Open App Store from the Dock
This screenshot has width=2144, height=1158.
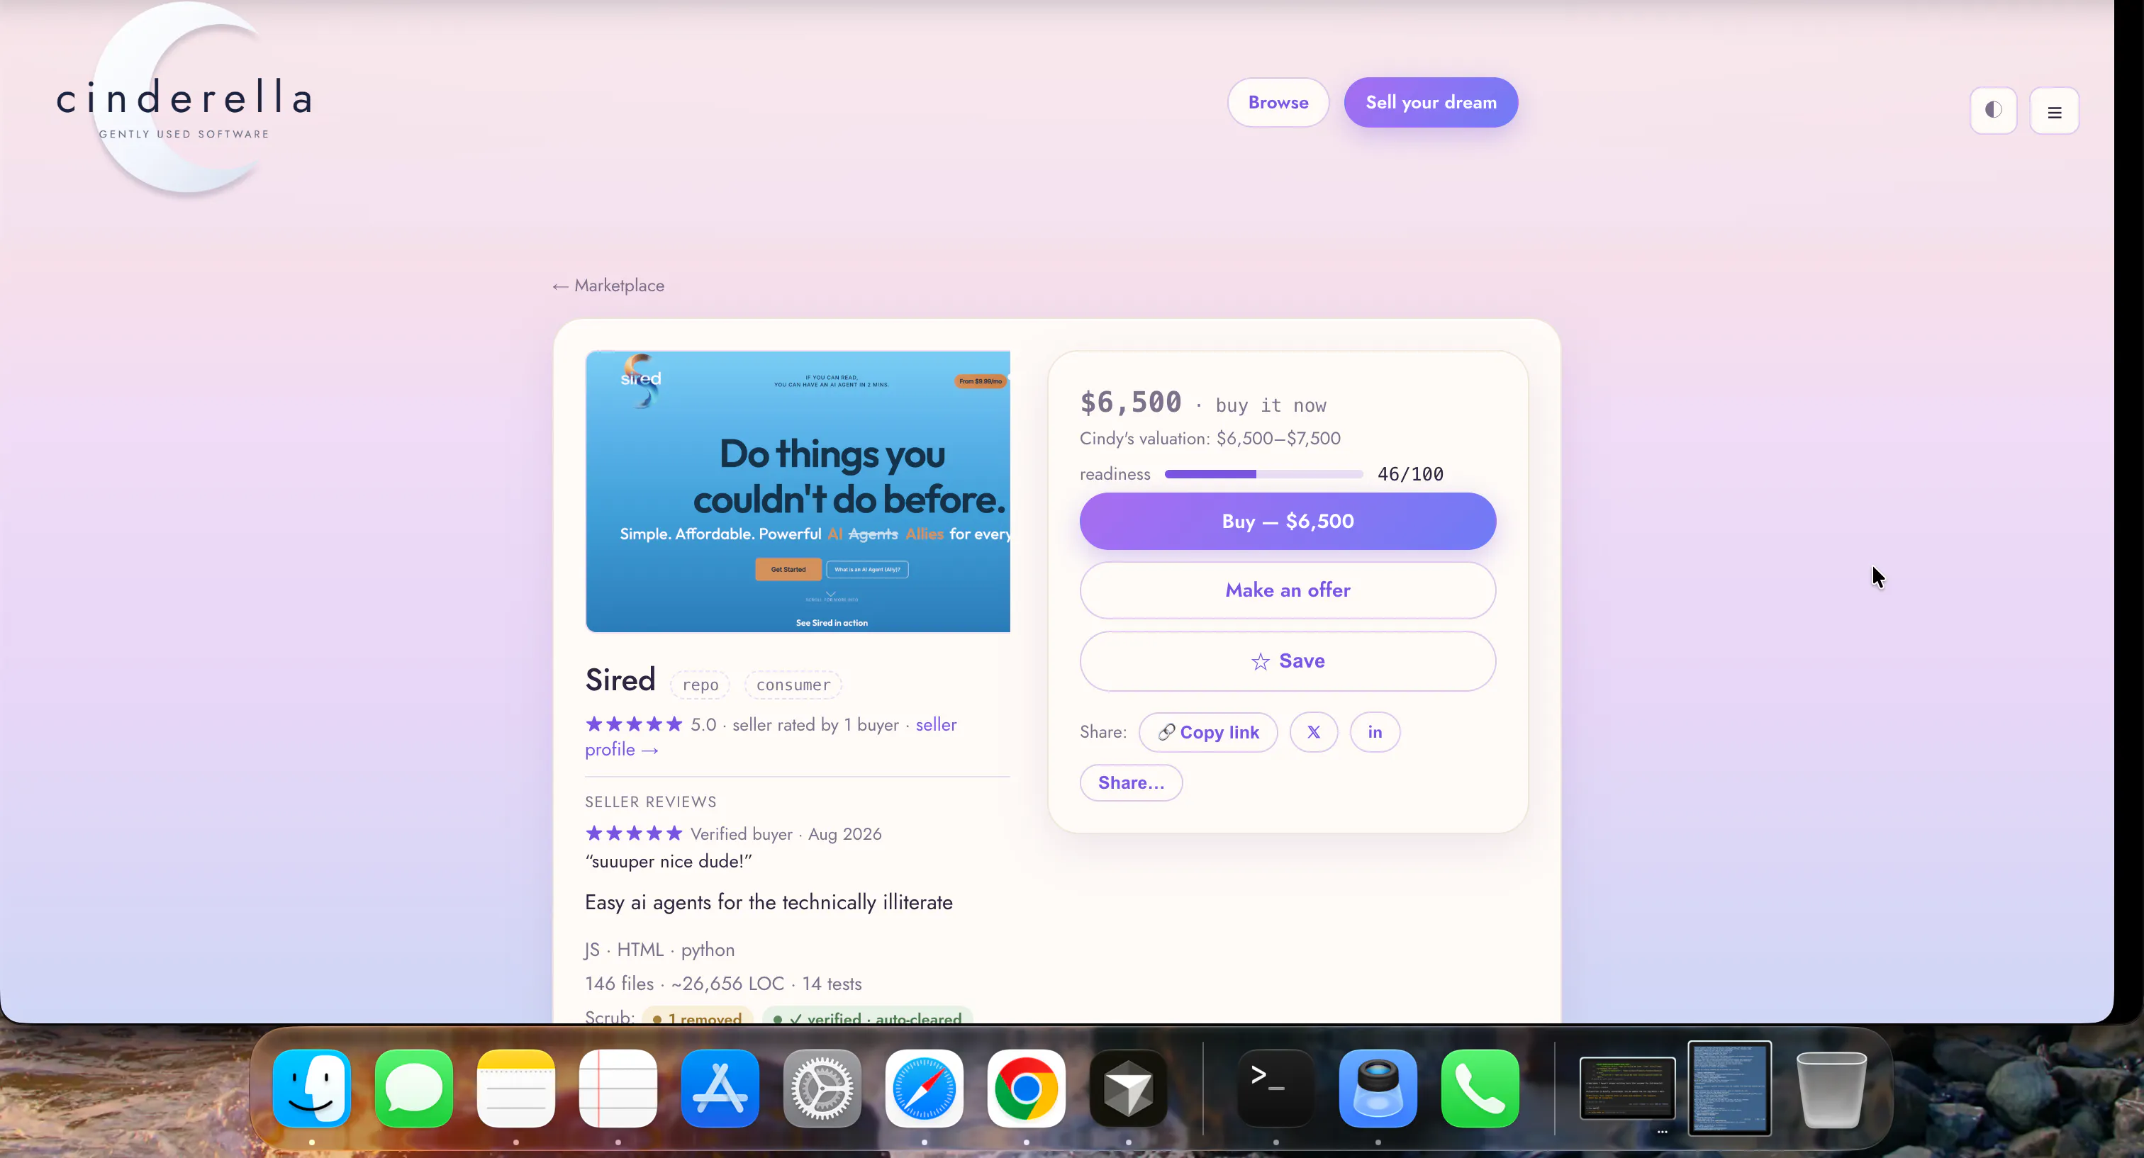[x=720, y=1088]
